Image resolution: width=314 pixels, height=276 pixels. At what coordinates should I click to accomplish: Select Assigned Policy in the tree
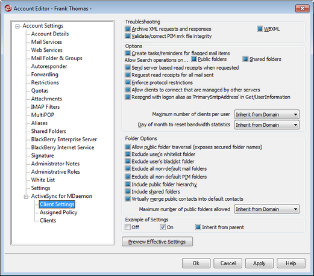click(58, 212)
